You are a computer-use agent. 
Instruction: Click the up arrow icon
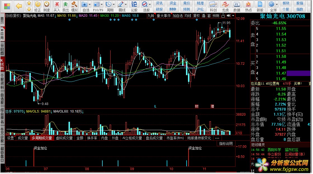click(x=29, y=3)
